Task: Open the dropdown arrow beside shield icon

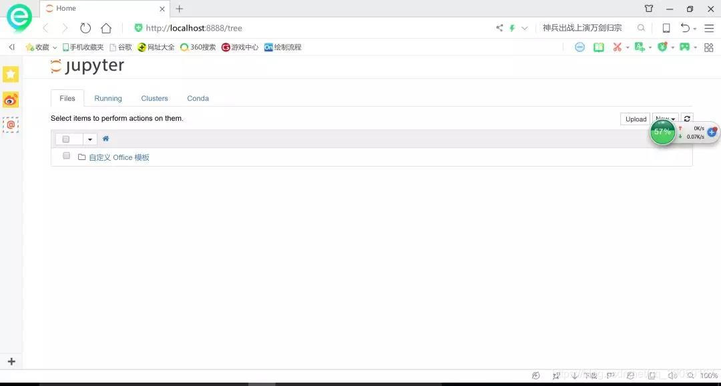Action: pyautogui.click(x=672, y=47)
